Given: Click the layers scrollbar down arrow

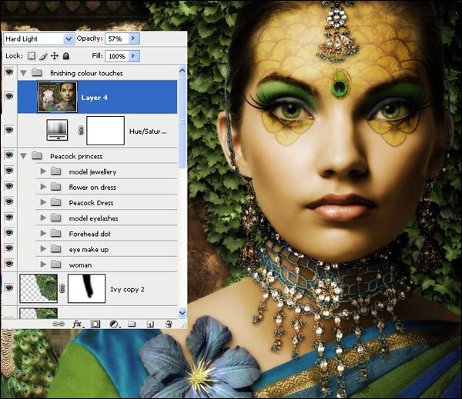Looking at the screenshot, I should (182, 313).
